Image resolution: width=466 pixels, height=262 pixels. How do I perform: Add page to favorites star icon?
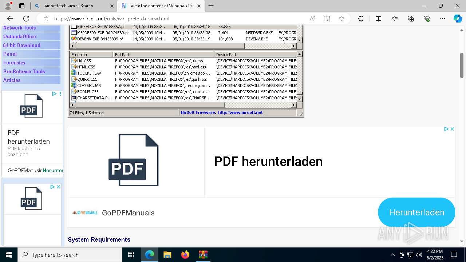[341, 19]
